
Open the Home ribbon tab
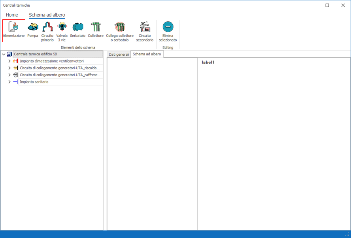click(x=12, y=15)
